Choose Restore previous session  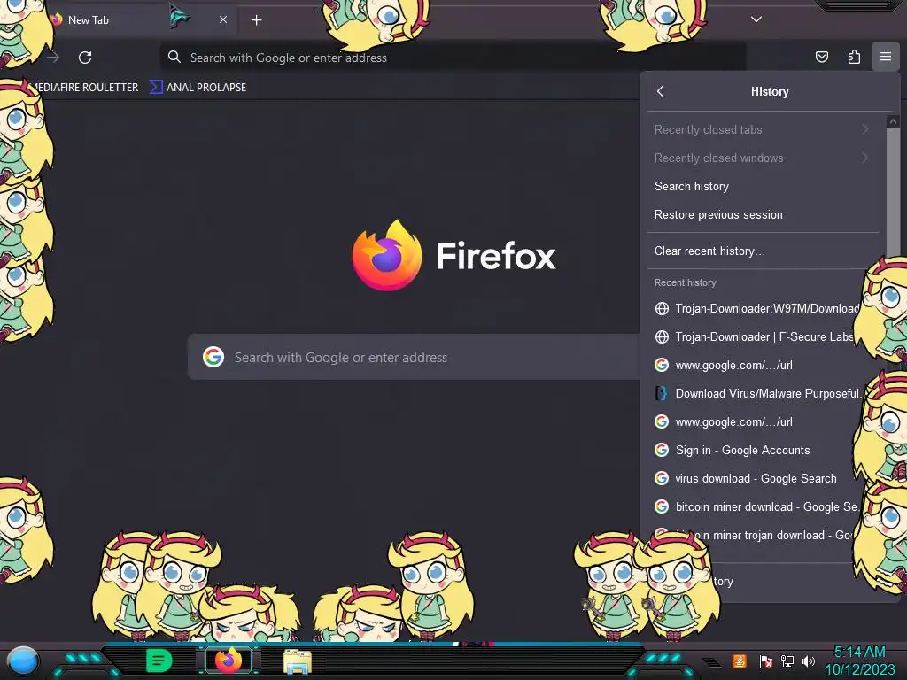pyautogui.click(x=763, y=214)
